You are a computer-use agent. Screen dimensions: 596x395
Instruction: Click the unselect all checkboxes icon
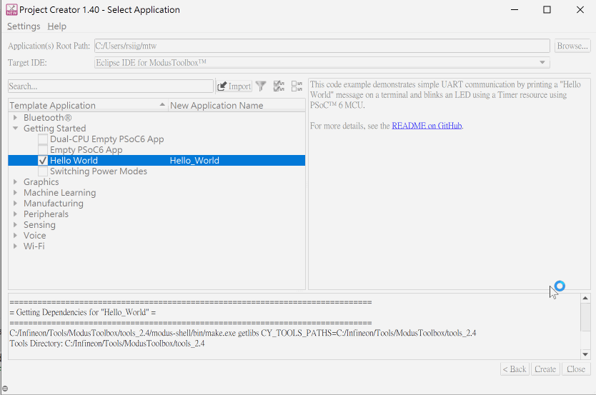297,86
